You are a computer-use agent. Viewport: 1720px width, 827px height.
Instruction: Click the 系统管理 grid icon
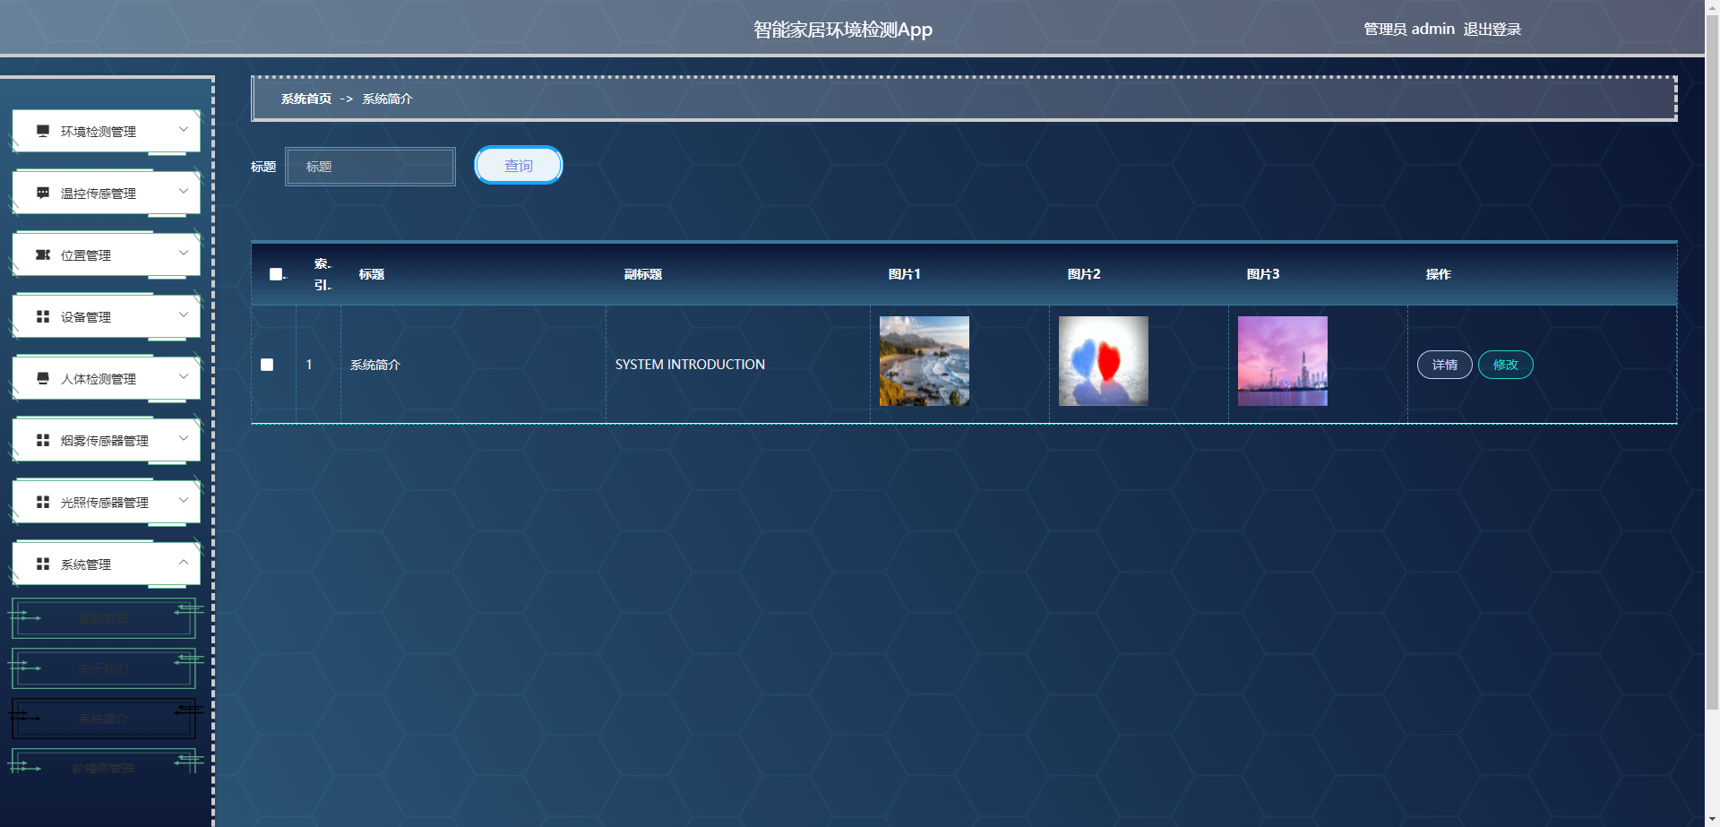tap(42, 564)
